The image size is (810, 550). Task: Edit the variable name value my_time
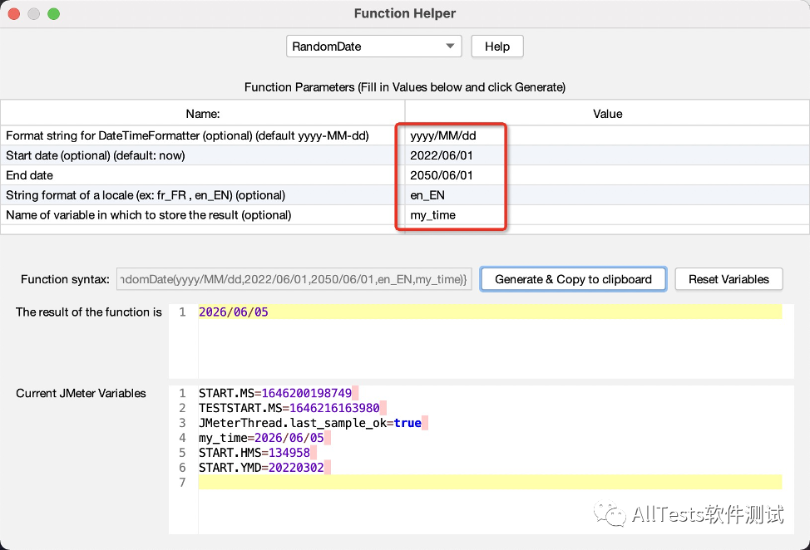[x=607, y=215]
